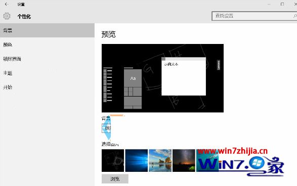Minimize the settings window
This screenshot has width=297, height=186.
(269, 4)
